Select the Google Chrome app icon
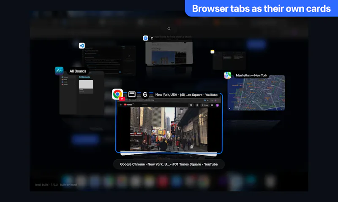The height and width of the screenshot is (202, 338). pyautogui.click(x=117, y=94)
